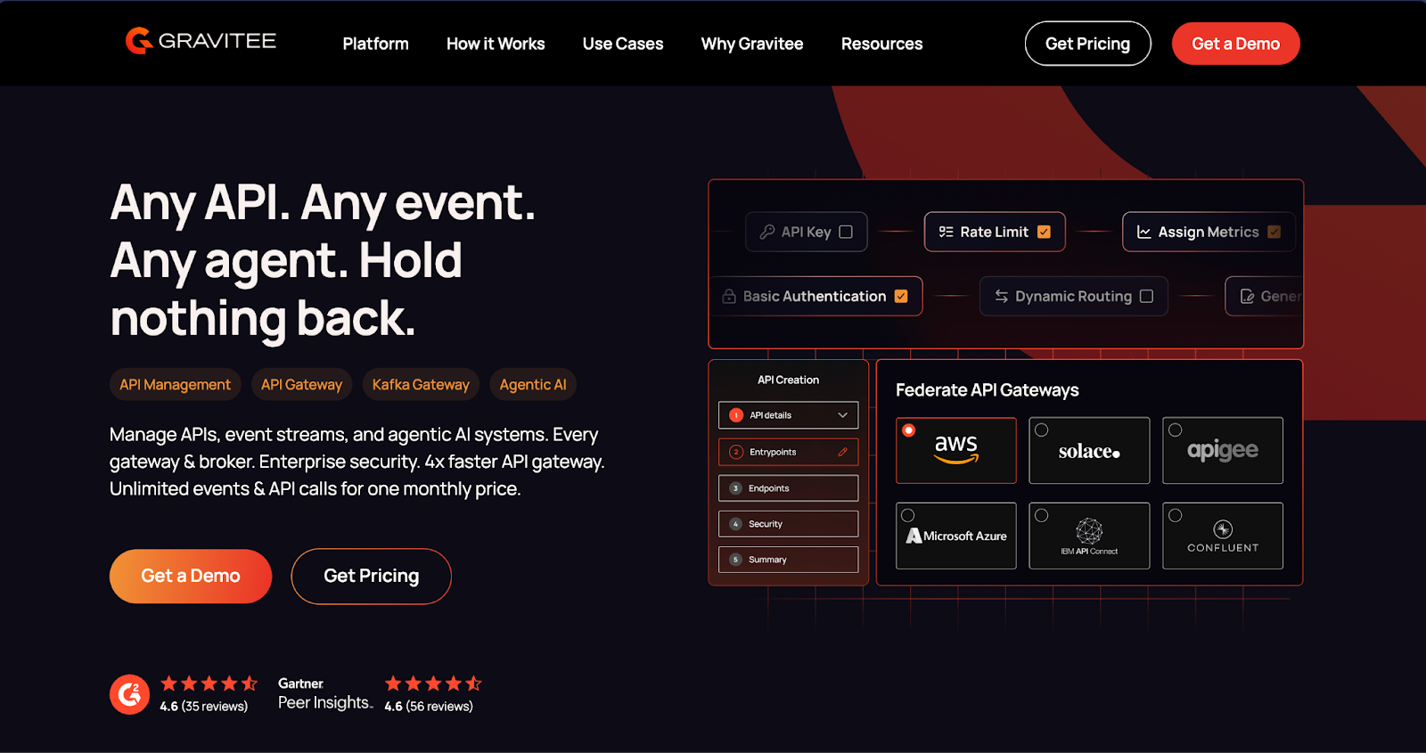Screen dimensions: 1426x753
Task: Click the key icon on API Key
Action: click(766, 232)
